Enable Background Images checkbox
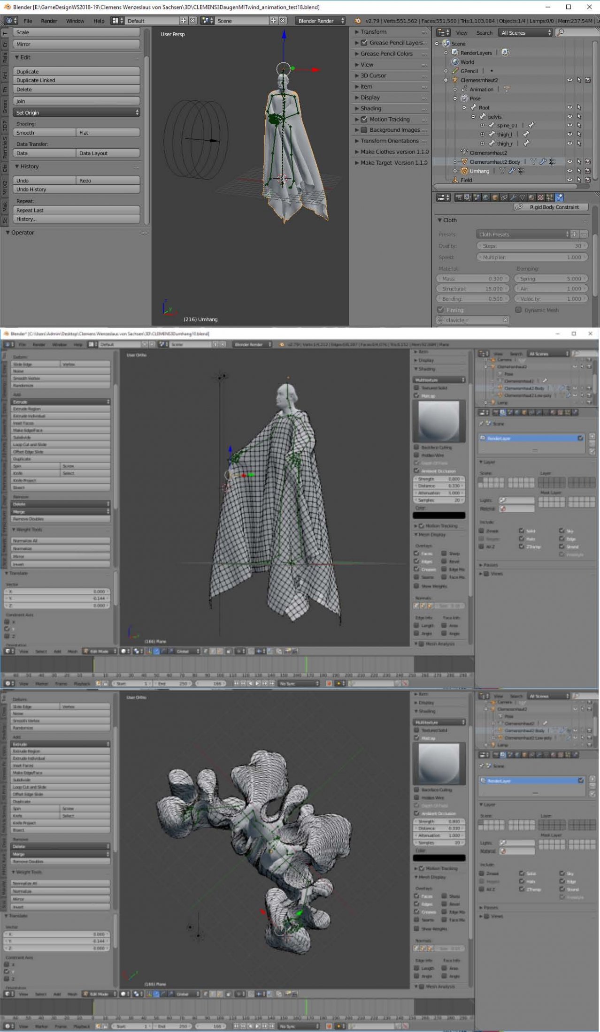The image size is (600, 1032). 364,130
